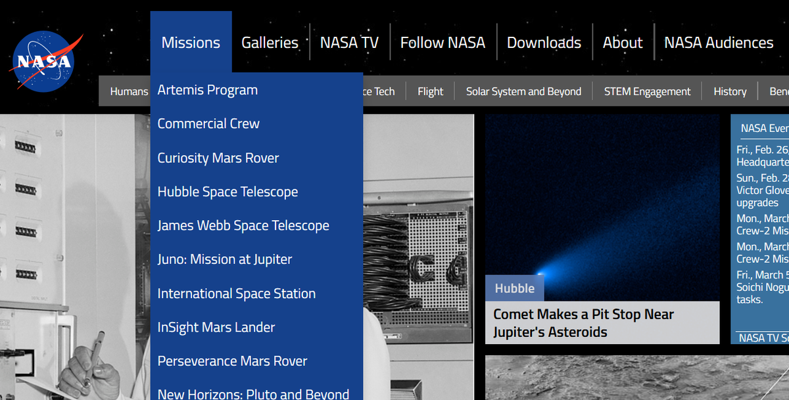The height and width of the screenshot is (400, 789).
Task: Open the NASA TV menu
Action: (x=349, y=43)
